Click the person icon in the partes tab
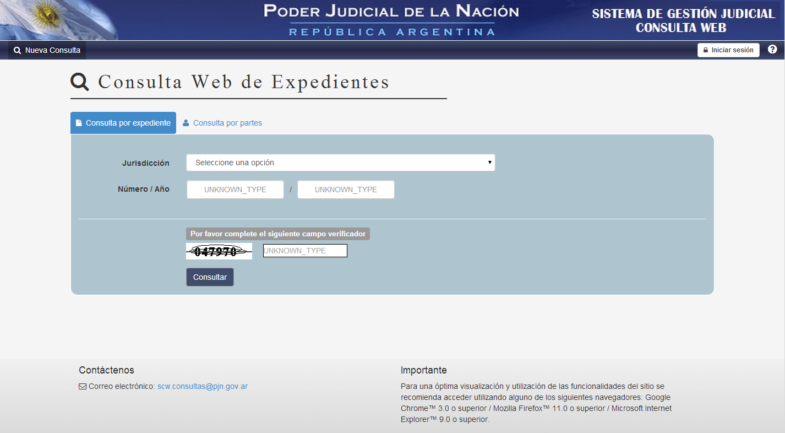Image resolution: width=785 pixels, height=433 pixels. point(186,123)
